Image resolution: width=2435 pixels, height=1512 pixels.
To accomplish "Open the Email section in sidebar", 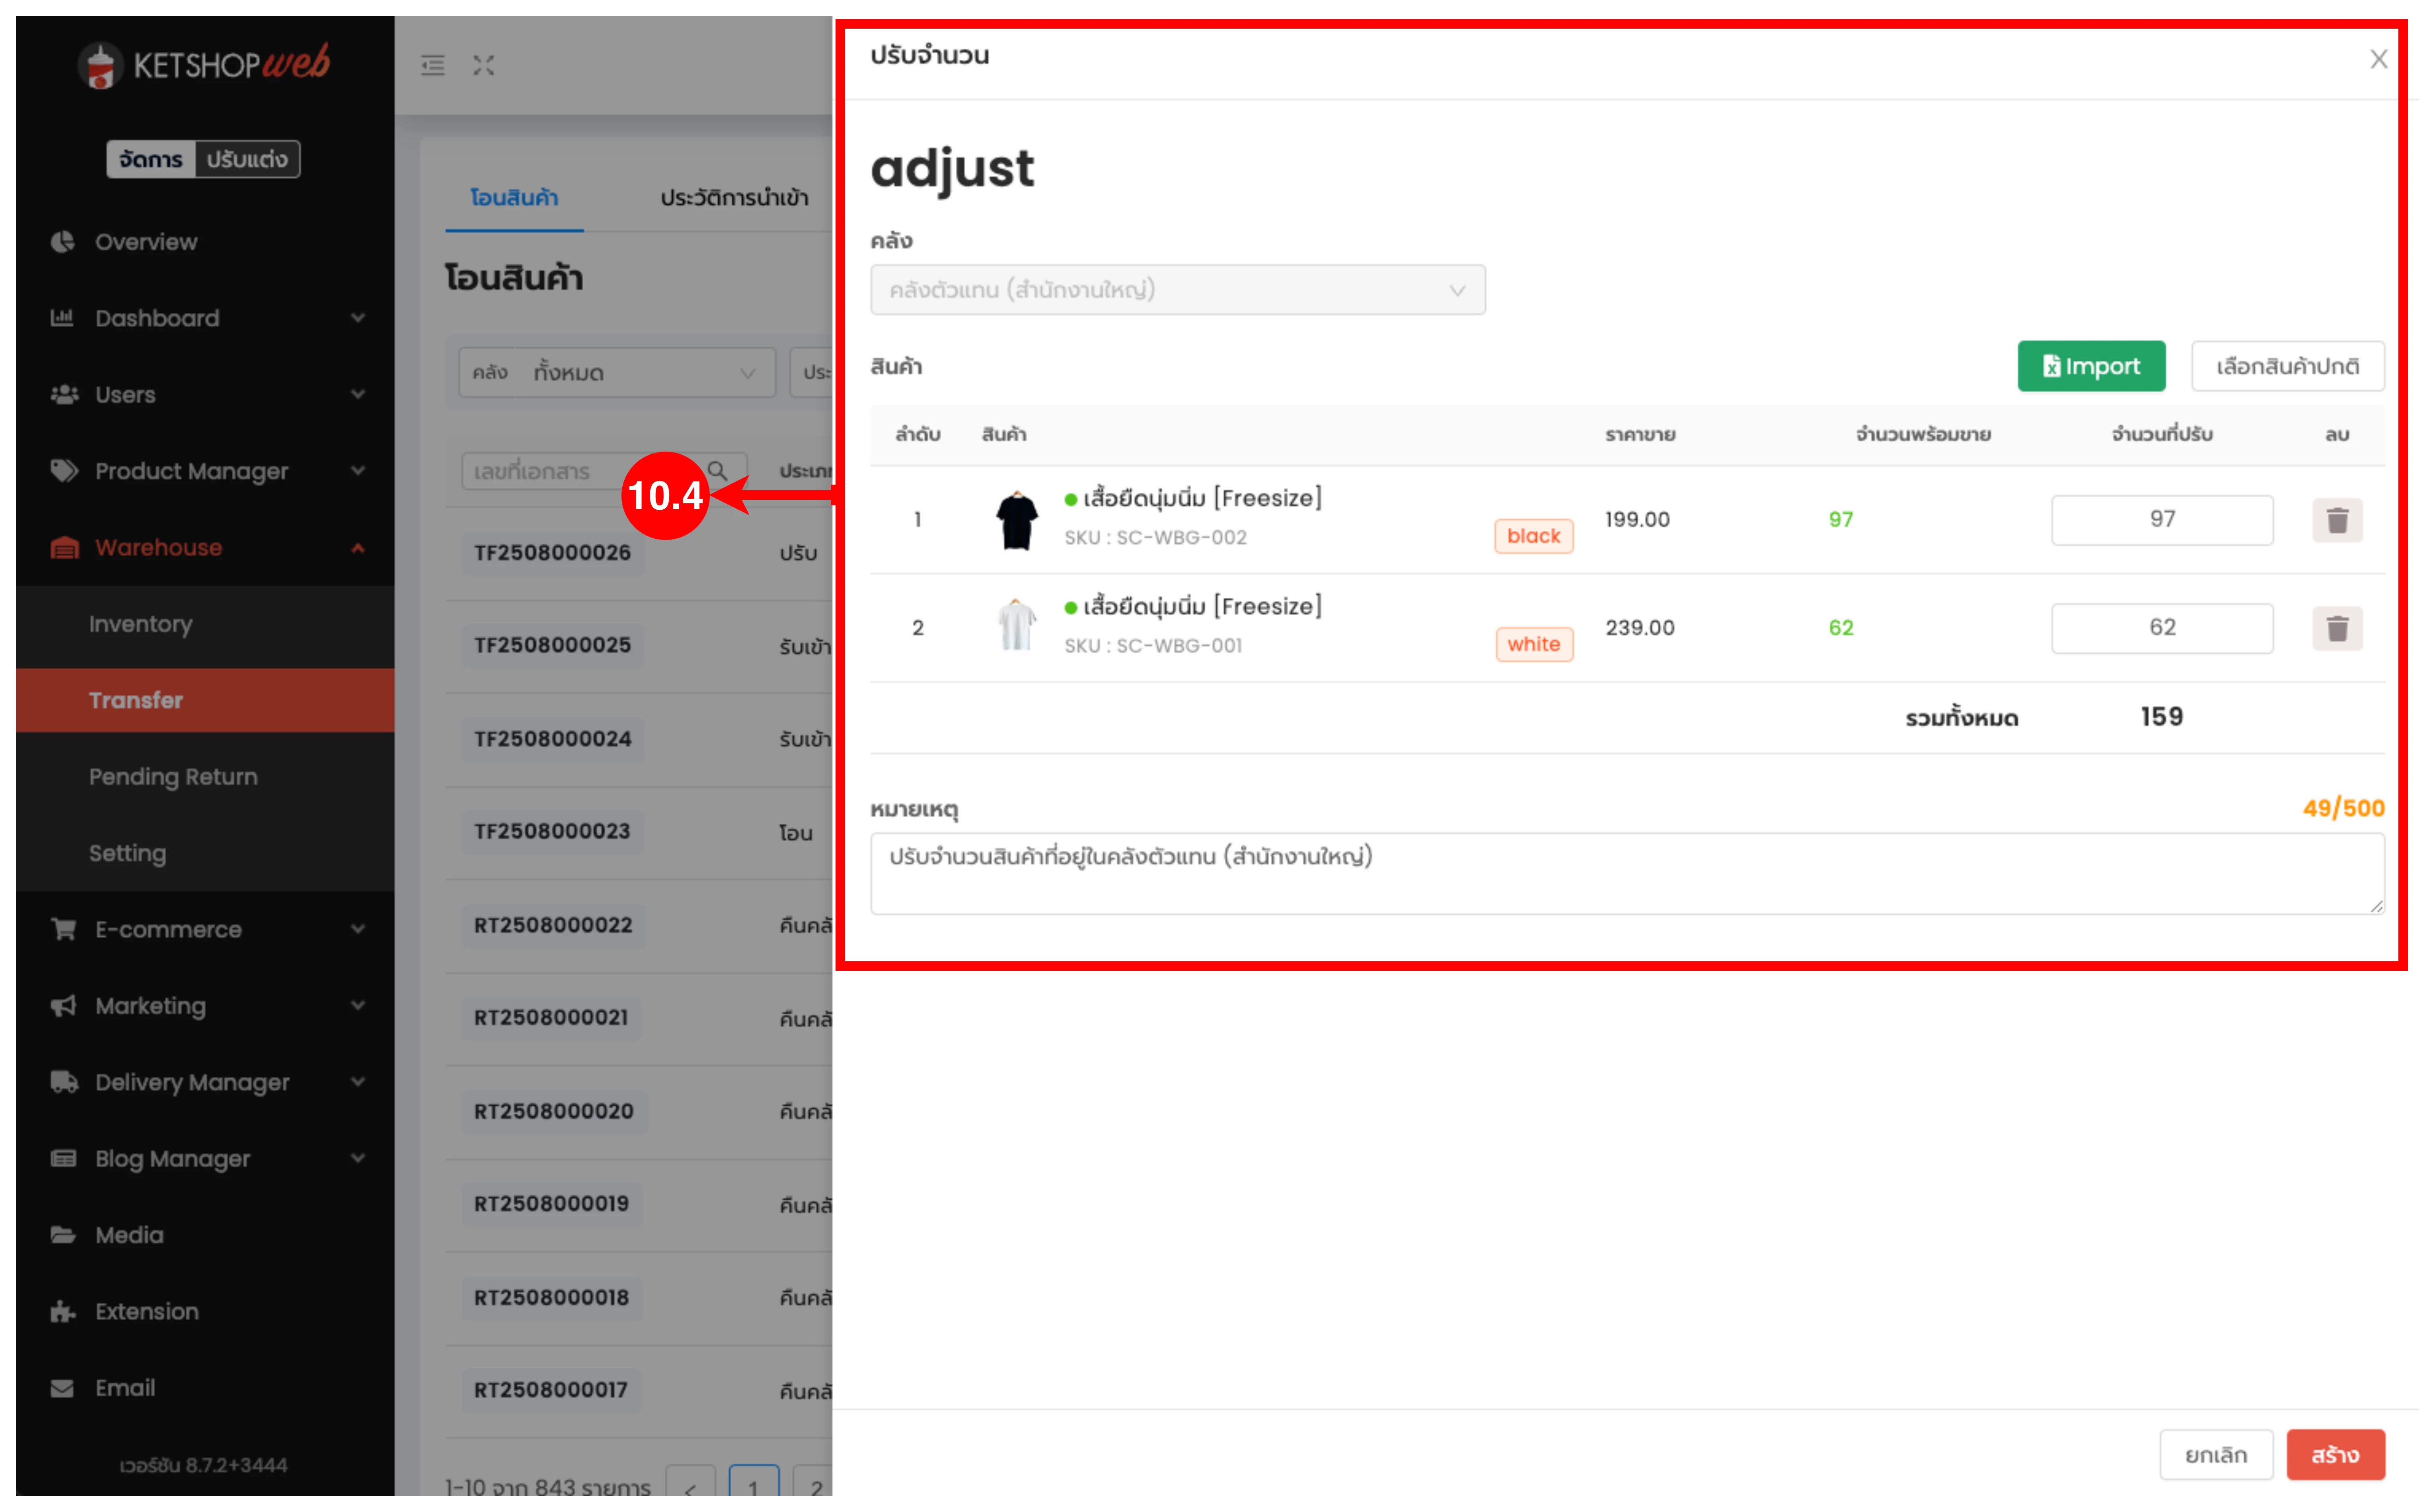I will (125, 1388).
